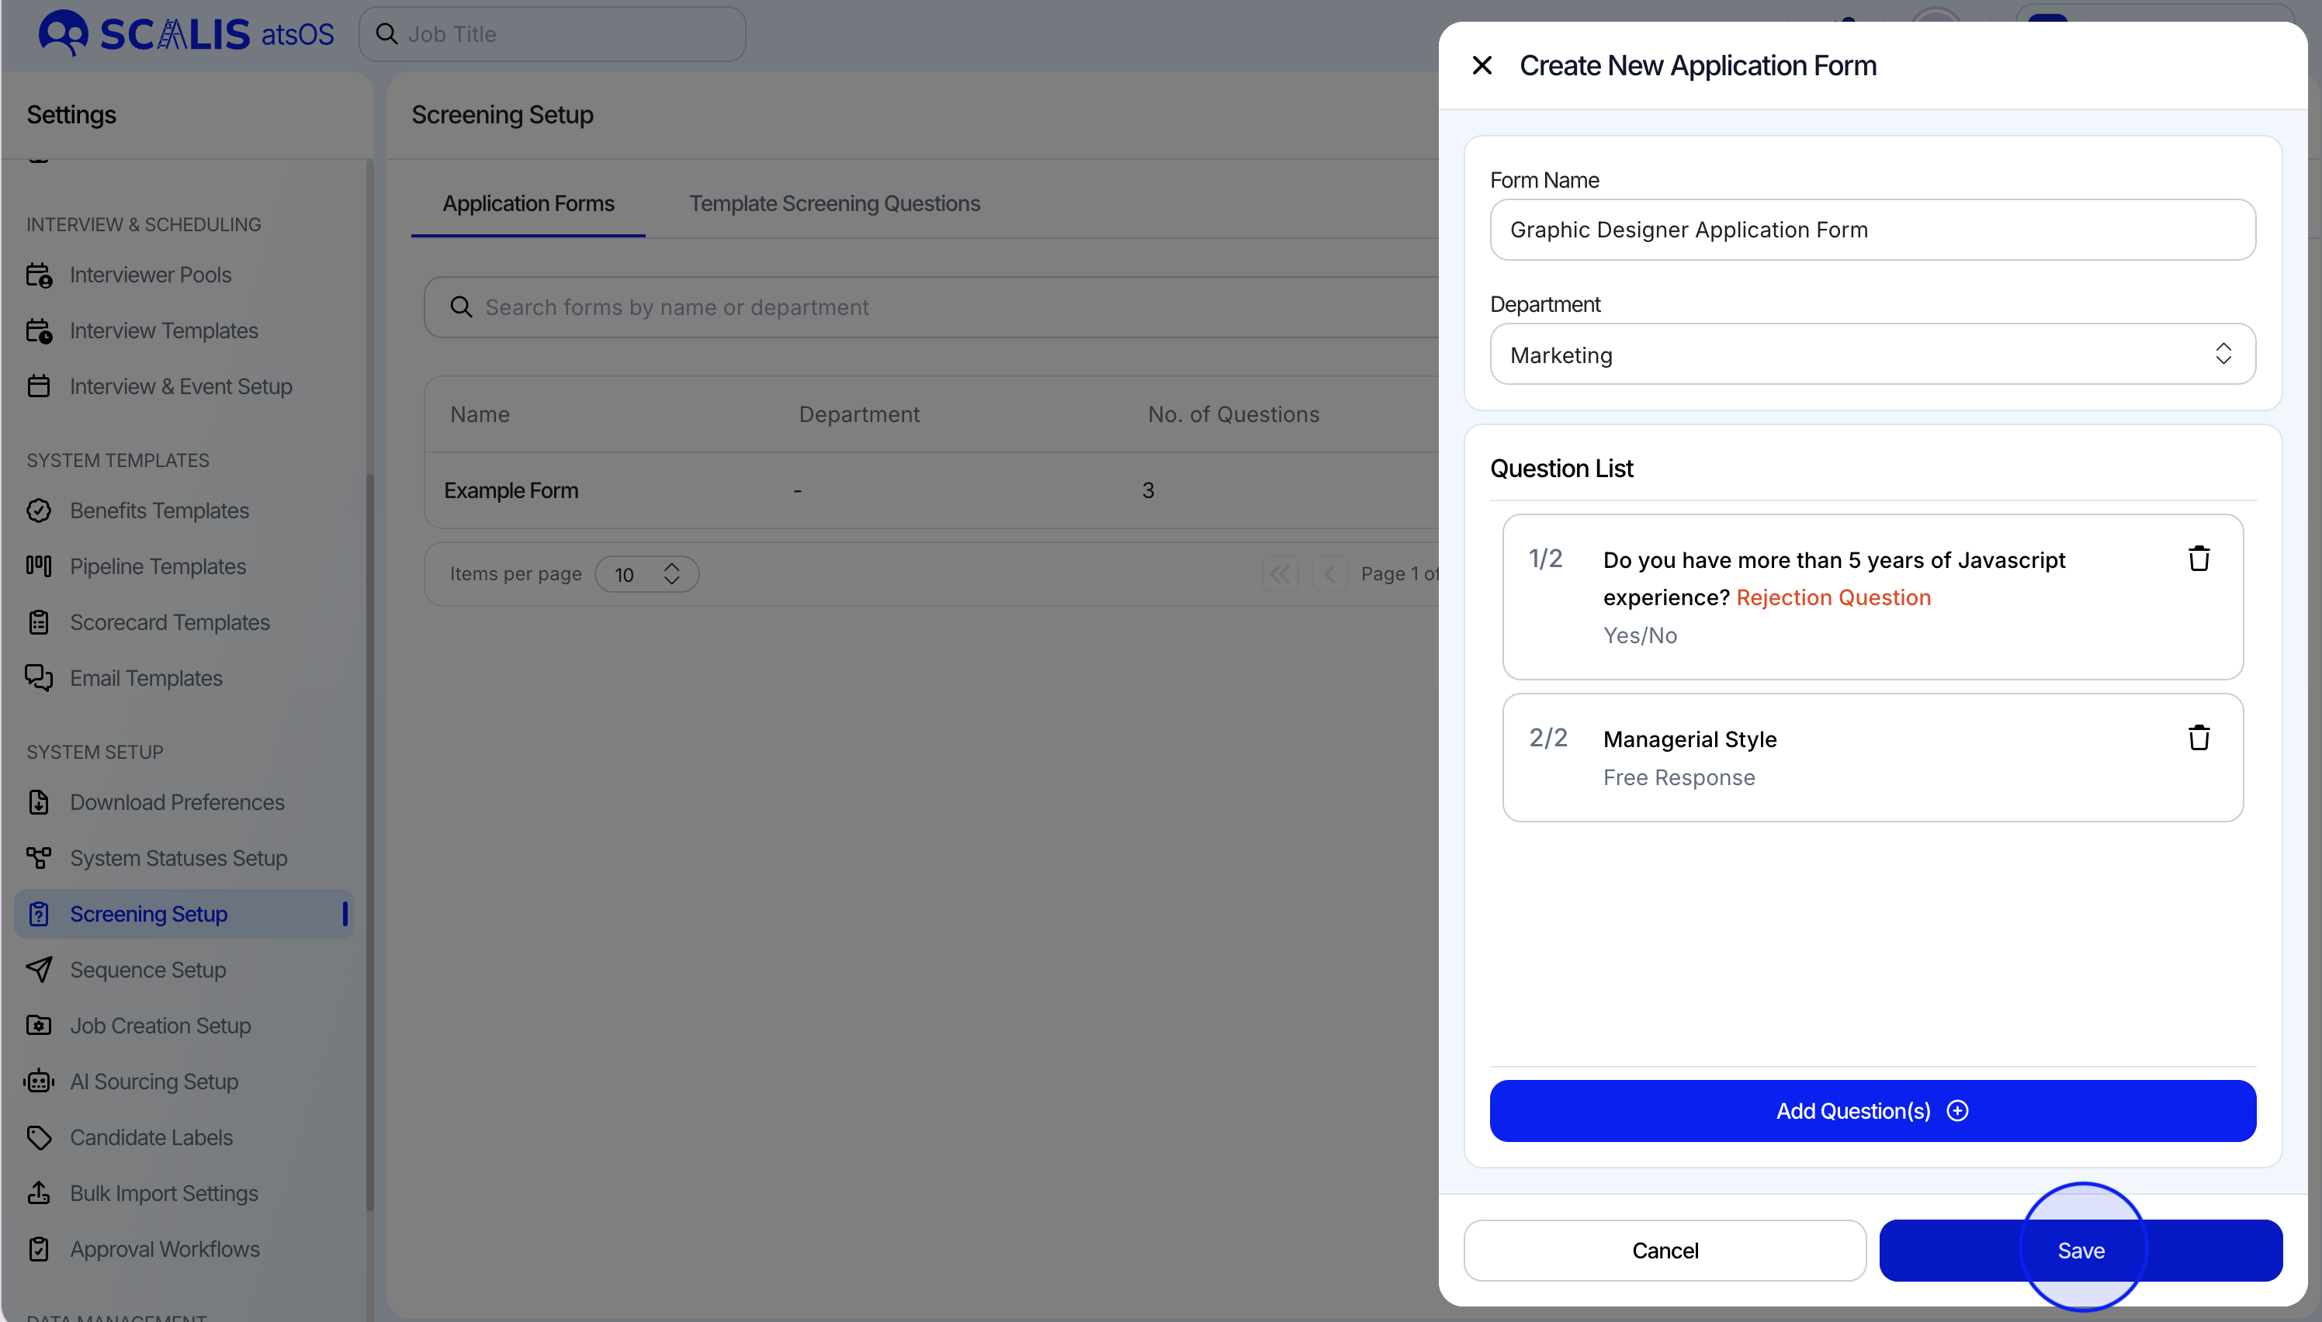Click the Sequence Setup paper plane icon
Image resolution: width=2322 pixels, height=1322 pixels.
click(39, 970)
